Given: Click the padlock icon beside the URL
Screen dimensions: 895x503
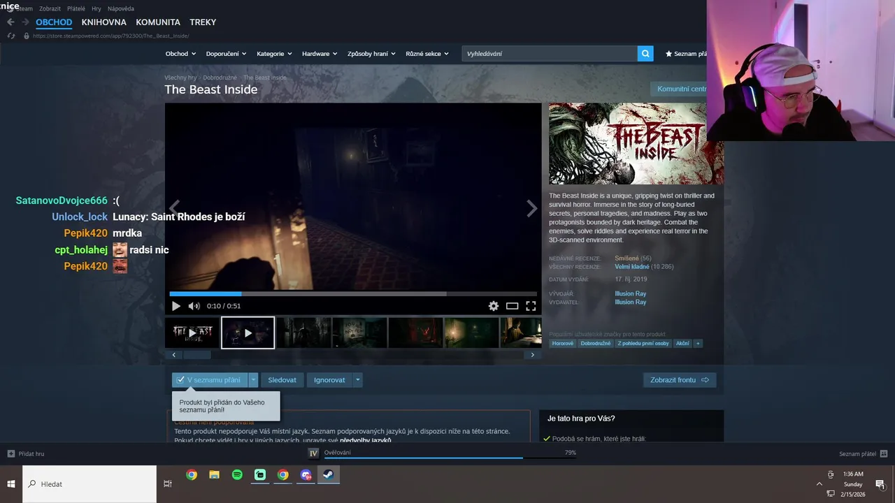Looking at the screenshot, I should [27, 36].
